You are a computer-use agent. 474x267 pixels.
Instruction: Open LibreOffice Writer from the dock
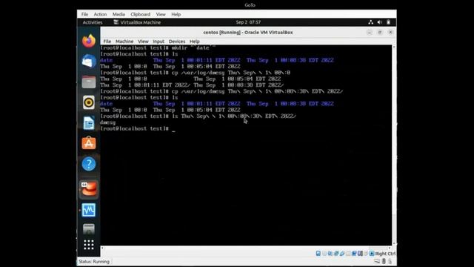click(89, 123)
